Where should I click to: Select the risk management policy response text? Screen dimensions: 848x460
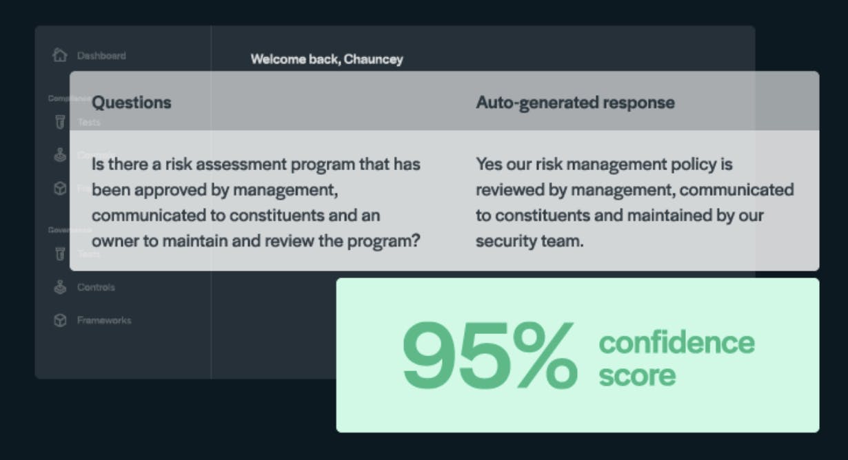tap(634, 203)
